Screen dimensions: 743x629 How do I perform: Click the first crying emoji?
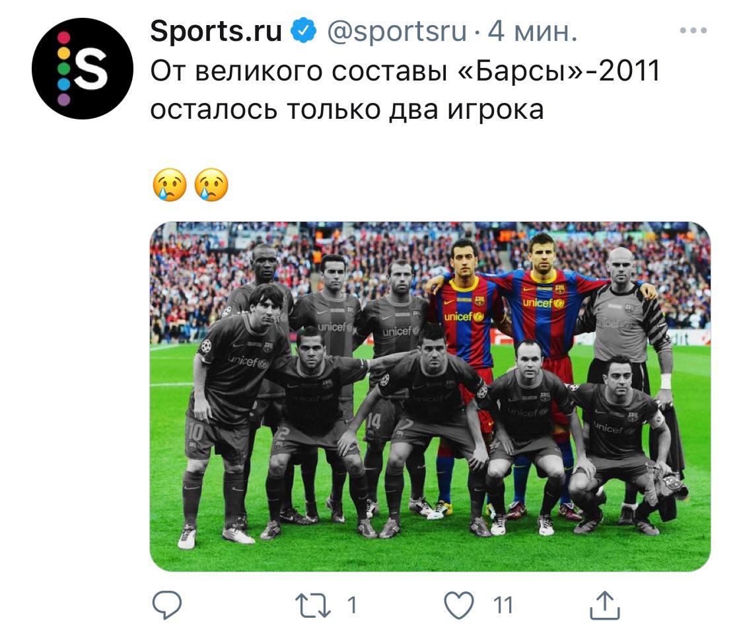(x=170, y=185)
